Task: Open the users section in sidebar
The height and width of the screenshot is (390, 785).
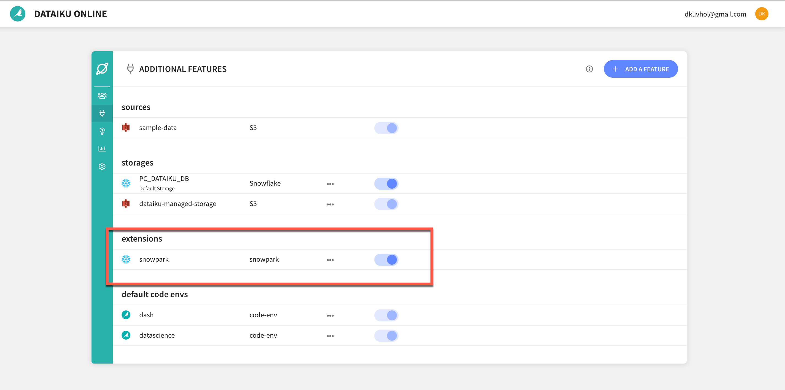Action: (x=102, y=96)
